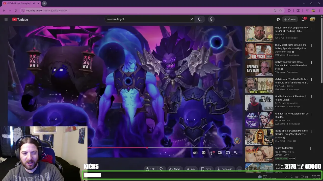View site information icon in address bar

(23, 11)
